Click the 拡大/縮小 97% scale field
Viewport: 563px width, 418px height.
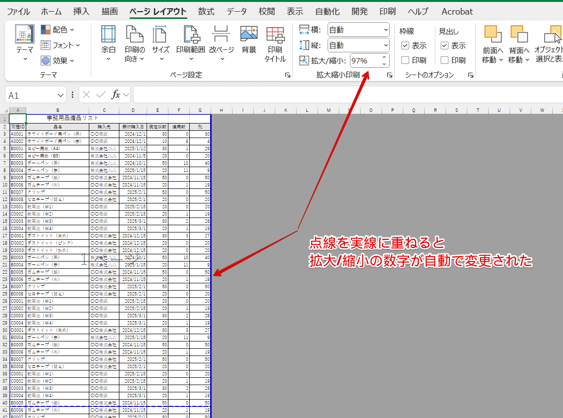click(x=364, y=61)
